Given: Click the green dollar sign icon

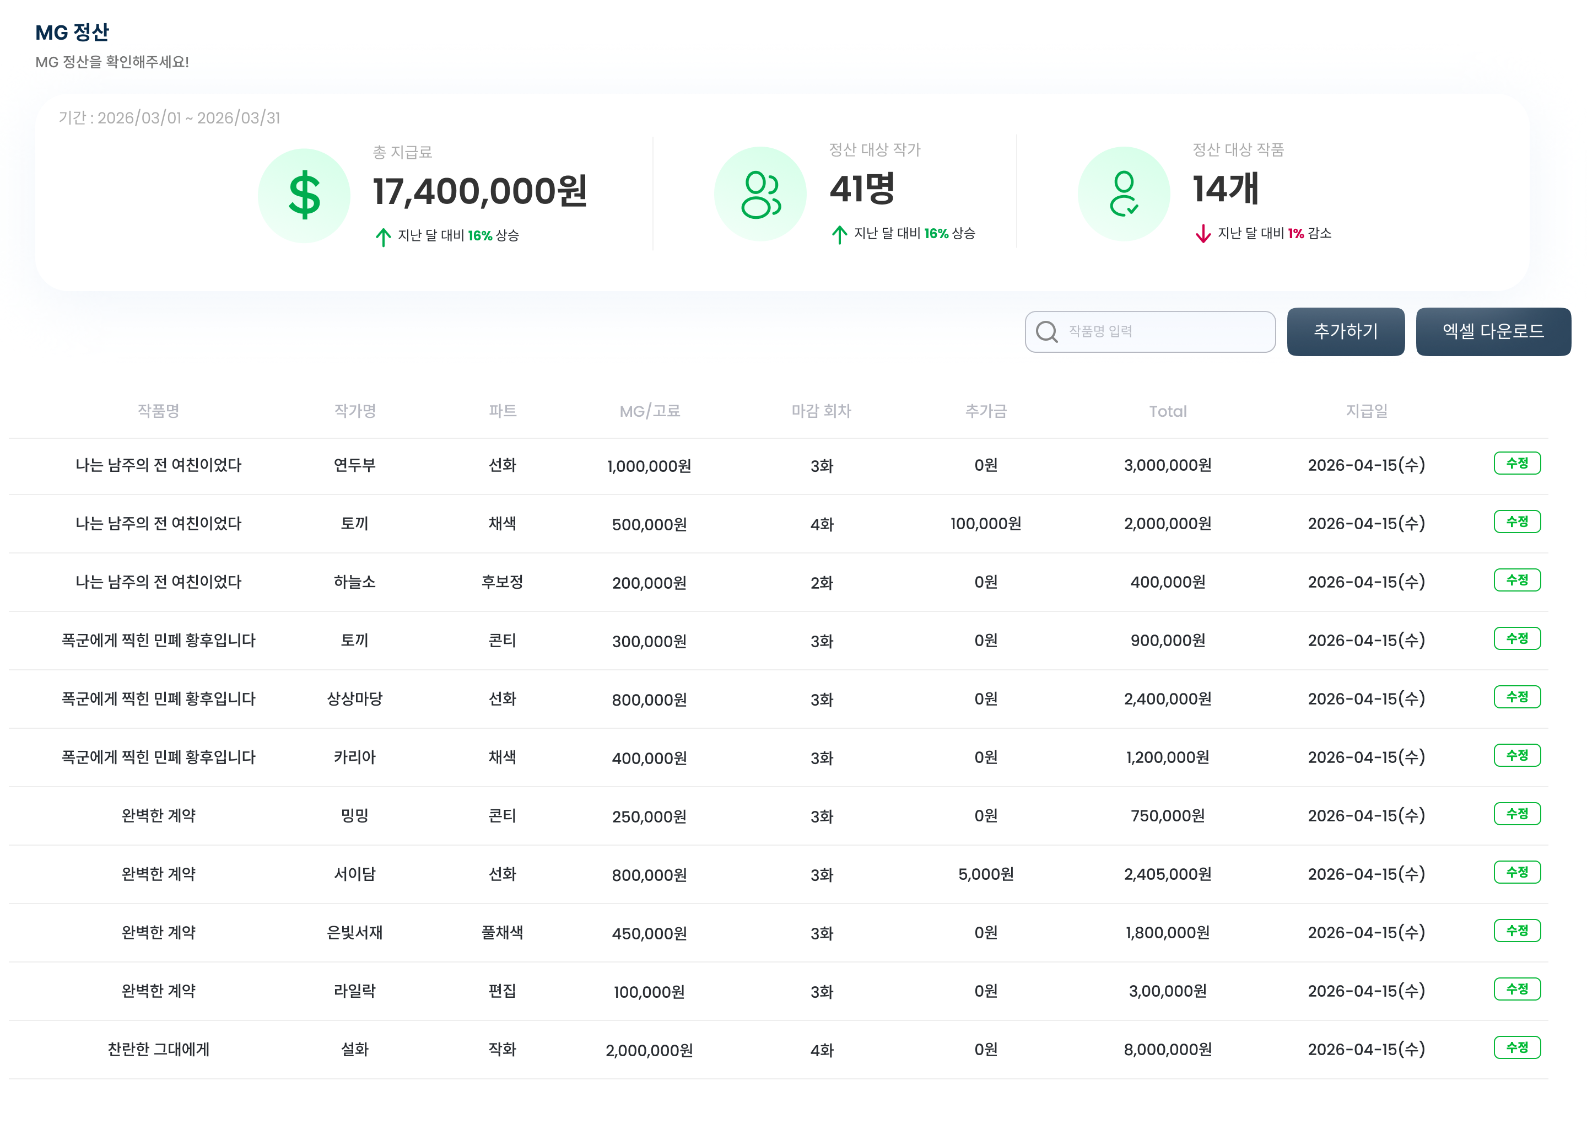Looking at the screenshot, I should point(304,195).
